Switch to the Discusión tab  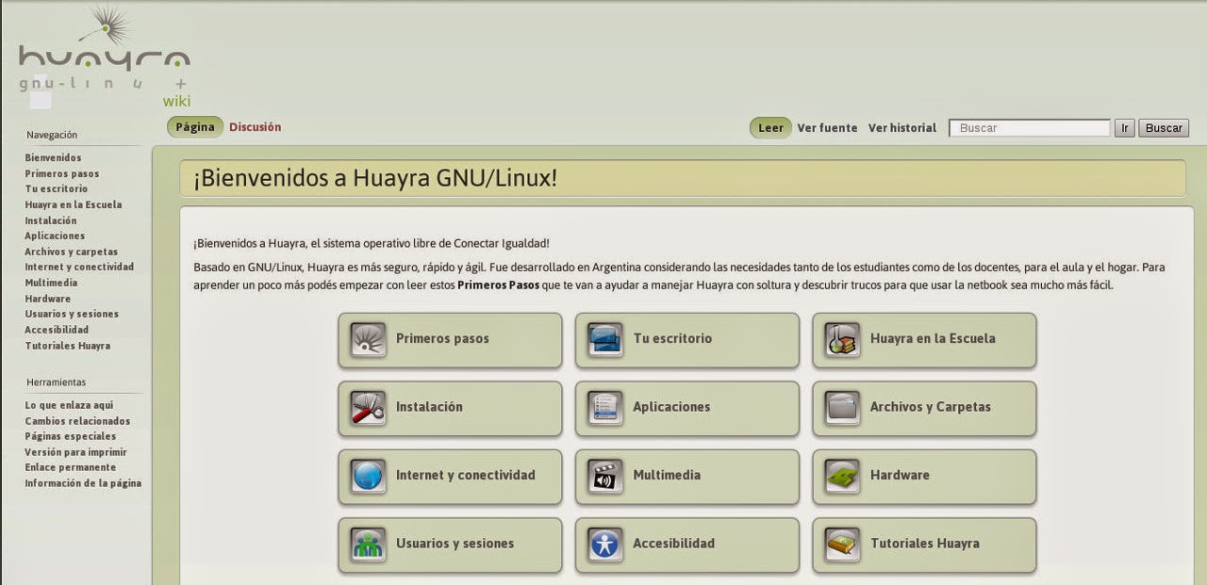[255, 127]
